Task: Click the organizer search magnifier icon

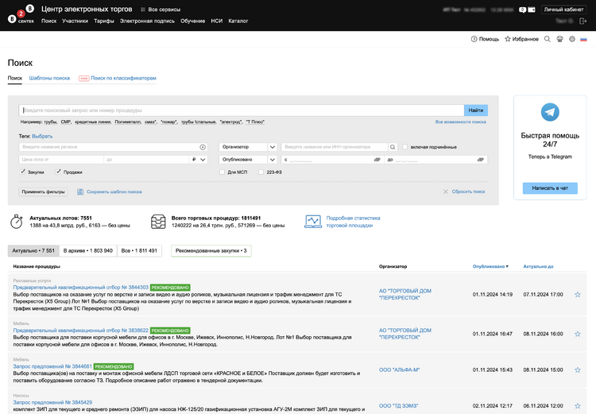Action: click(393, 147)
